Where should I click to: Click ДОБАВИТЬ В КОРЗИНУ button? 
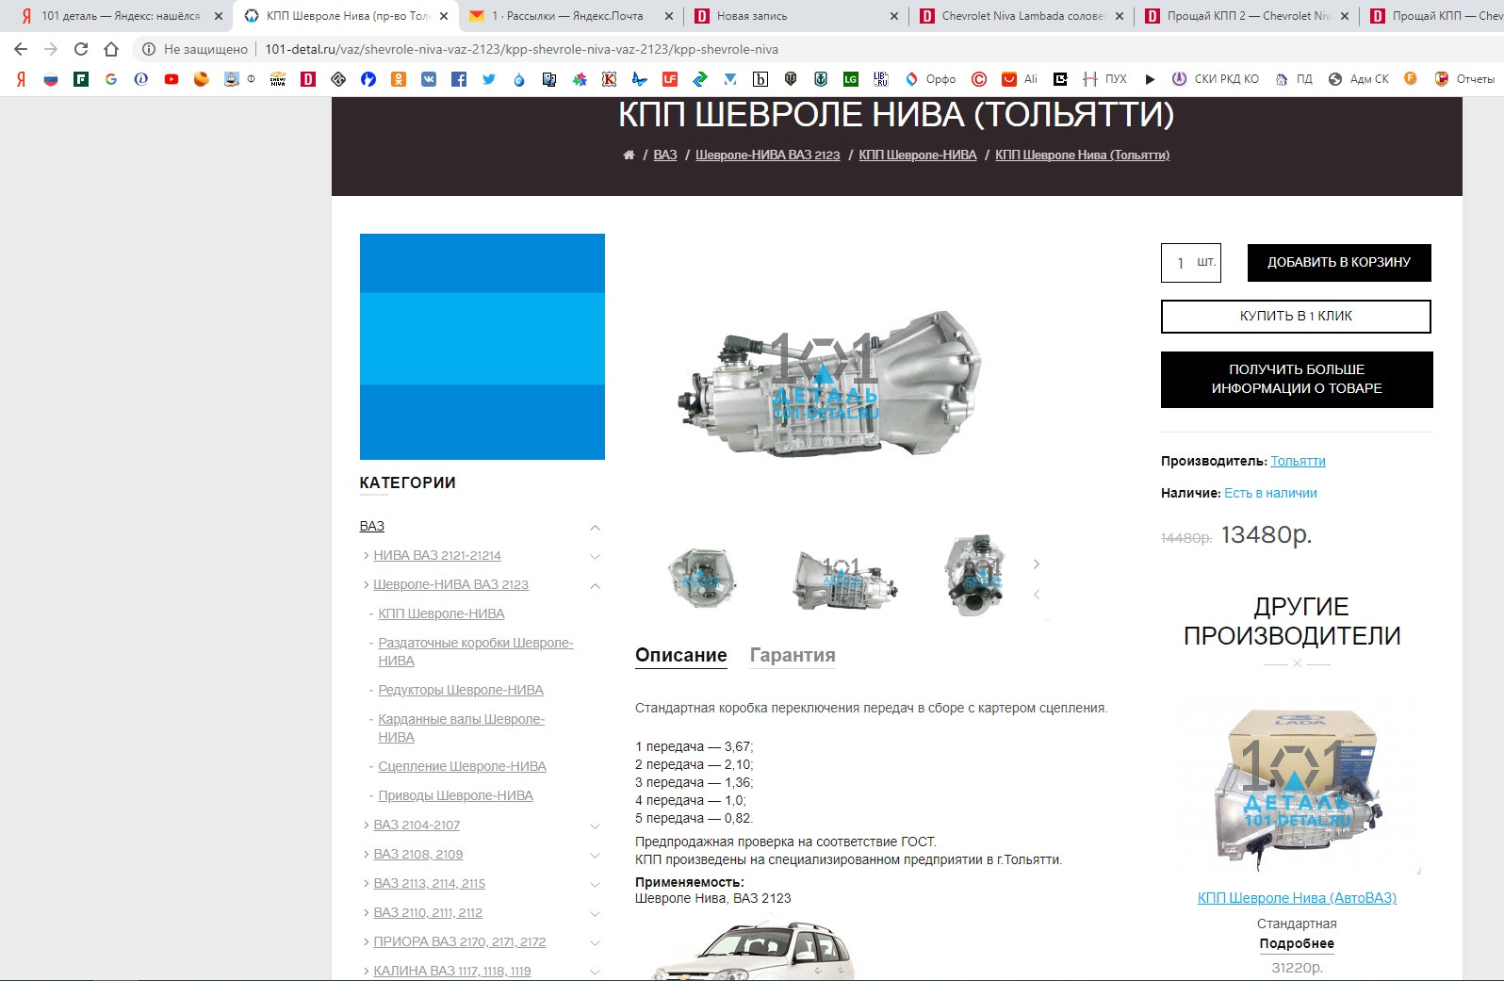[x=1339, y=263]
